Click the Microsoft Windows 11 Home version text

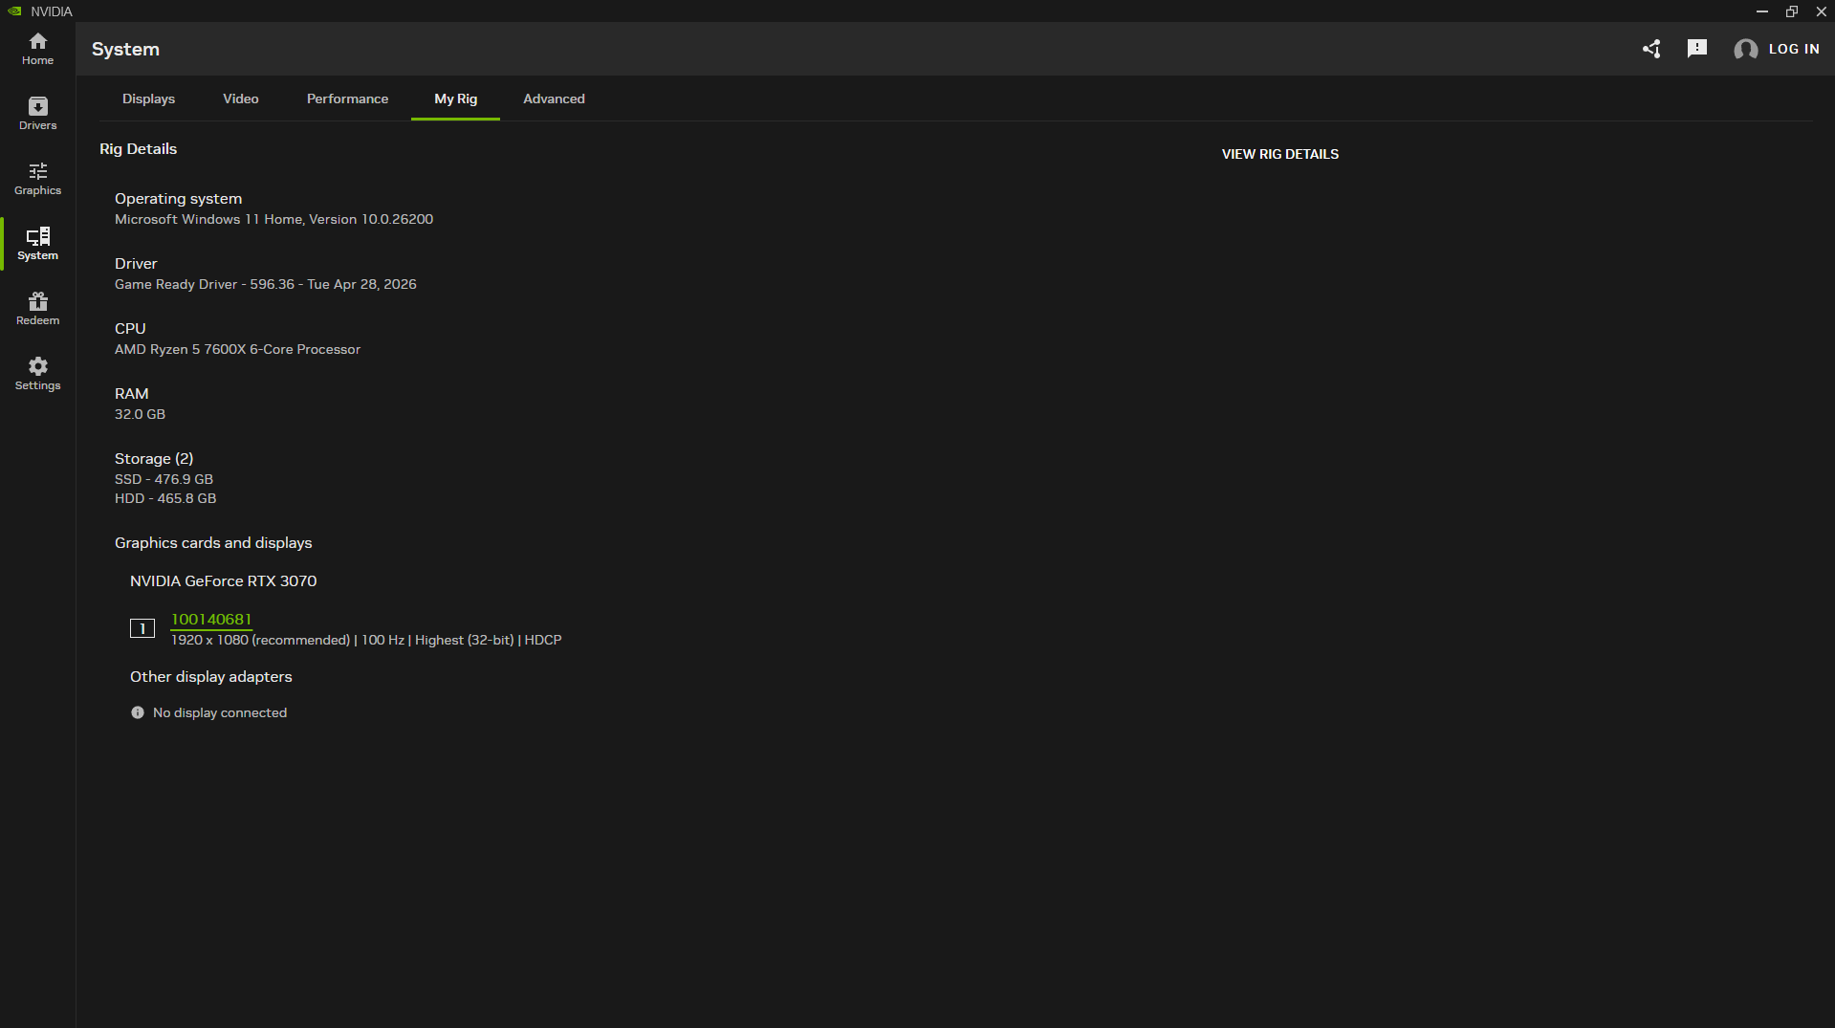click(x=273, y=219)
